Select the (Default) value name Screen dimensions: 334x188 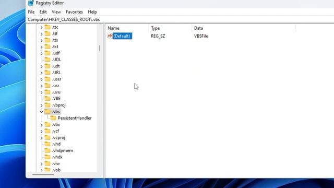122,36
